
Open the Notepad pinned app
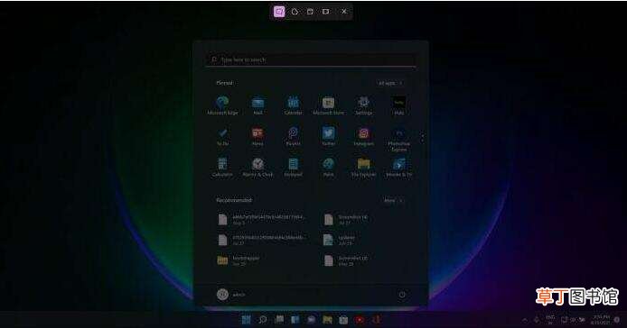(293, 168)
